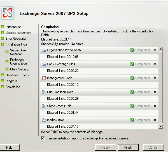Click the green square beside Error Reporting
This screenshot has height=152, width=168.
point(3,38)
